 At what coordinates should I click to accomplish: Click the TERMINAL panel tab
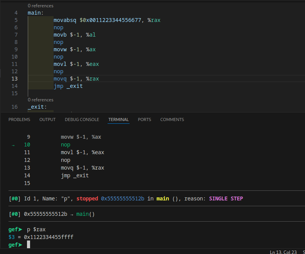pyautogui.click(x=118, y=119)
